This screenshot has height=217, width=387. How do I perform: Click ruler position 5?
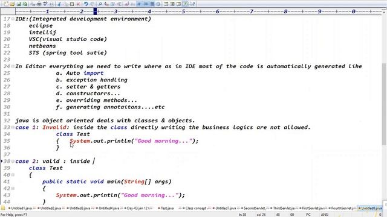[183, 11]
